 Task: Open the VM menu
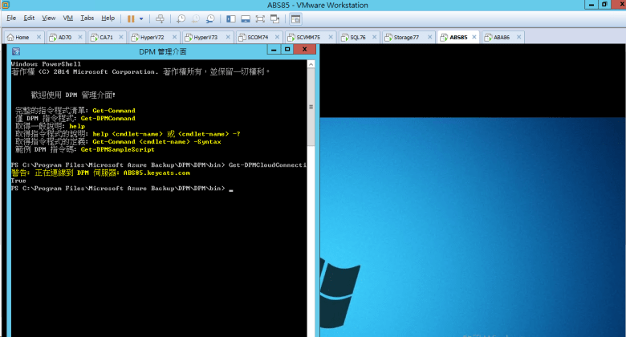click(67, 18)
